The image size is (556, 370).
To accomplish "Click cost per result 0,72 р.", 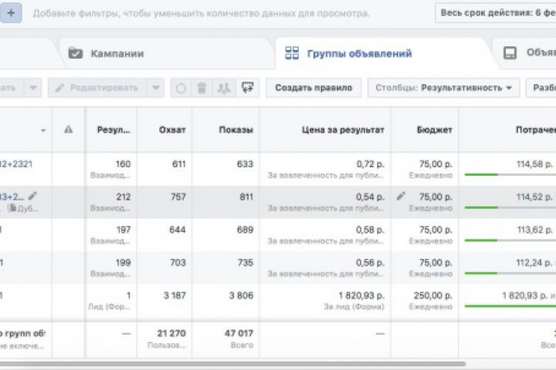I will [x=370, y=164].
